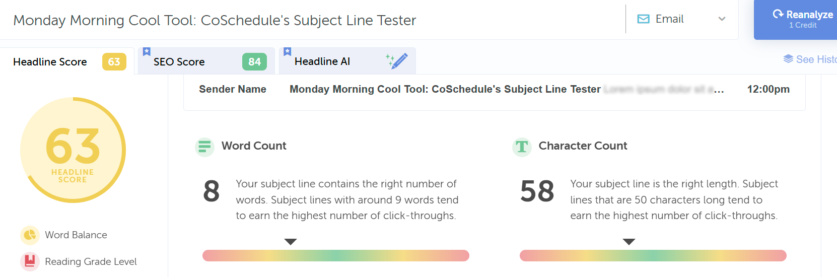This screenshot has height=277, width=837.
Task: Click the envelope Email icon
Action: tap(643, 19)
